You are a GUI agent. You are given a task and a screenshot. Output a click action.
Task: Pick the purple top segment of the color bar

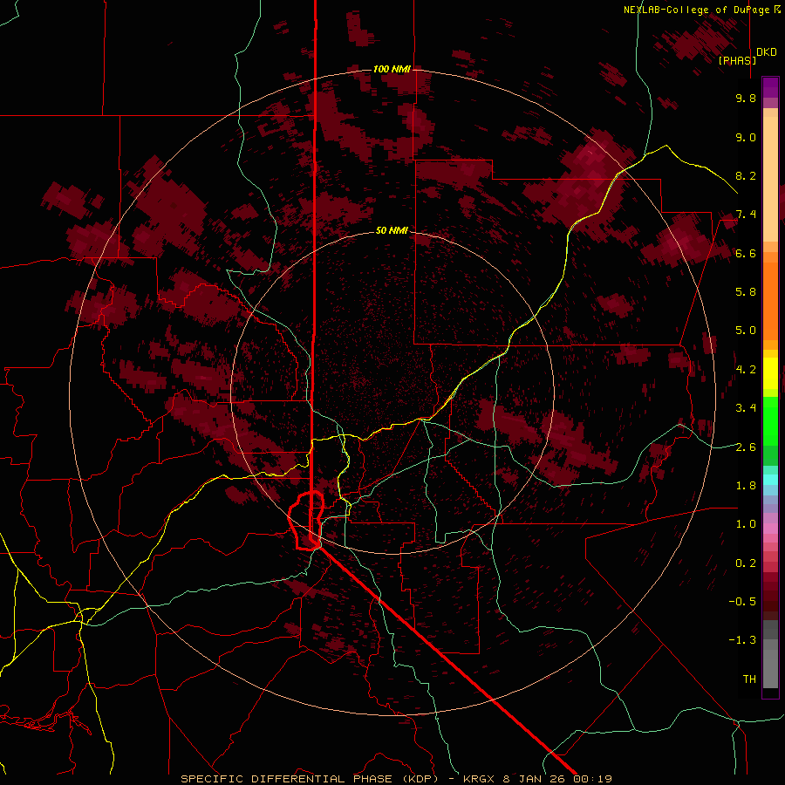[x=770, y=87]
